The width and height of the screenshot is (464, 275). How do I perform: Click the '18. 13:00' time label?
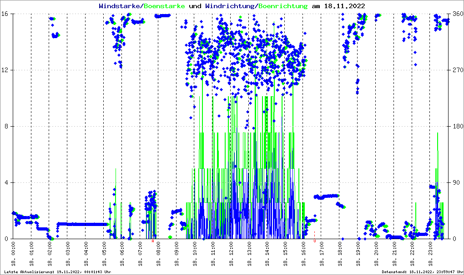coord(249,254)
